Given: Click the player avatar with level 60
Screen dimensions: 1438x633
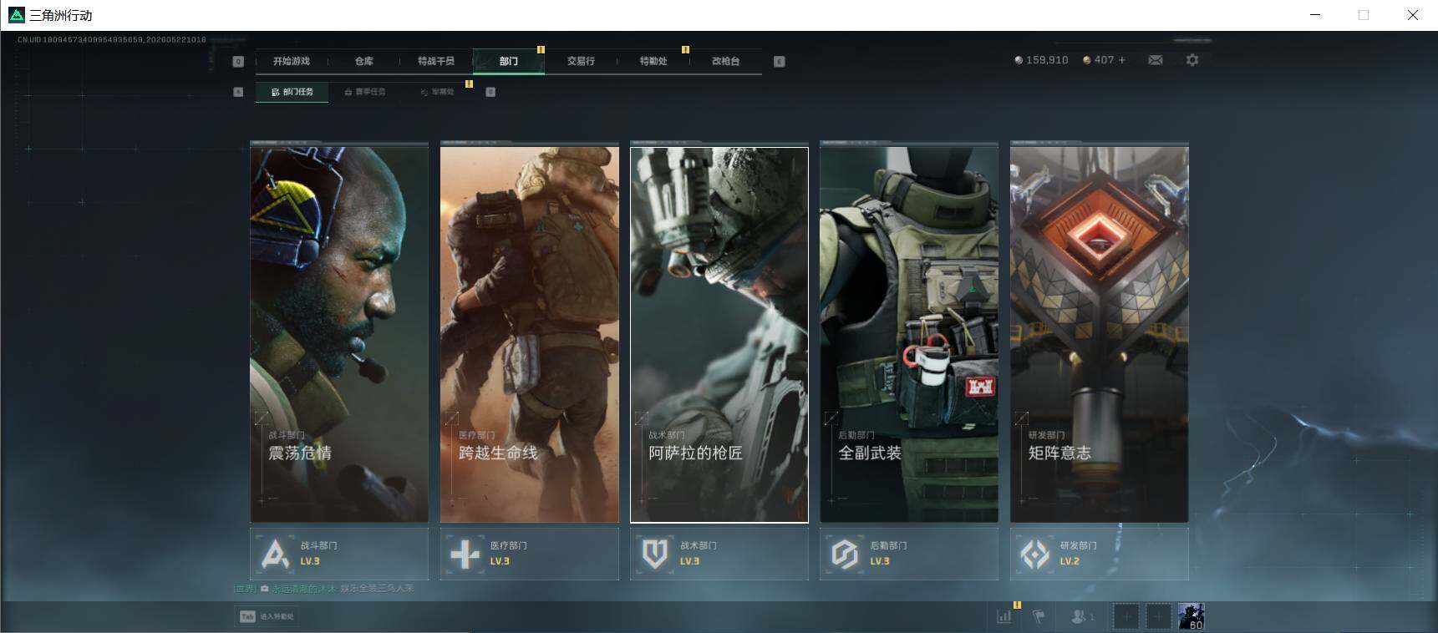Looking at the screenshot, I should pyautogui.click(x=1191, y=616).
